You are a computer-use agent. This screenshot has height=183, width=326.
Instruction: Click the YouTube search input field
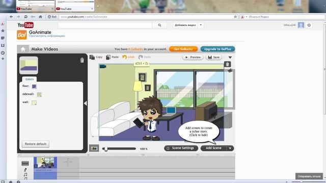point(105,25)
